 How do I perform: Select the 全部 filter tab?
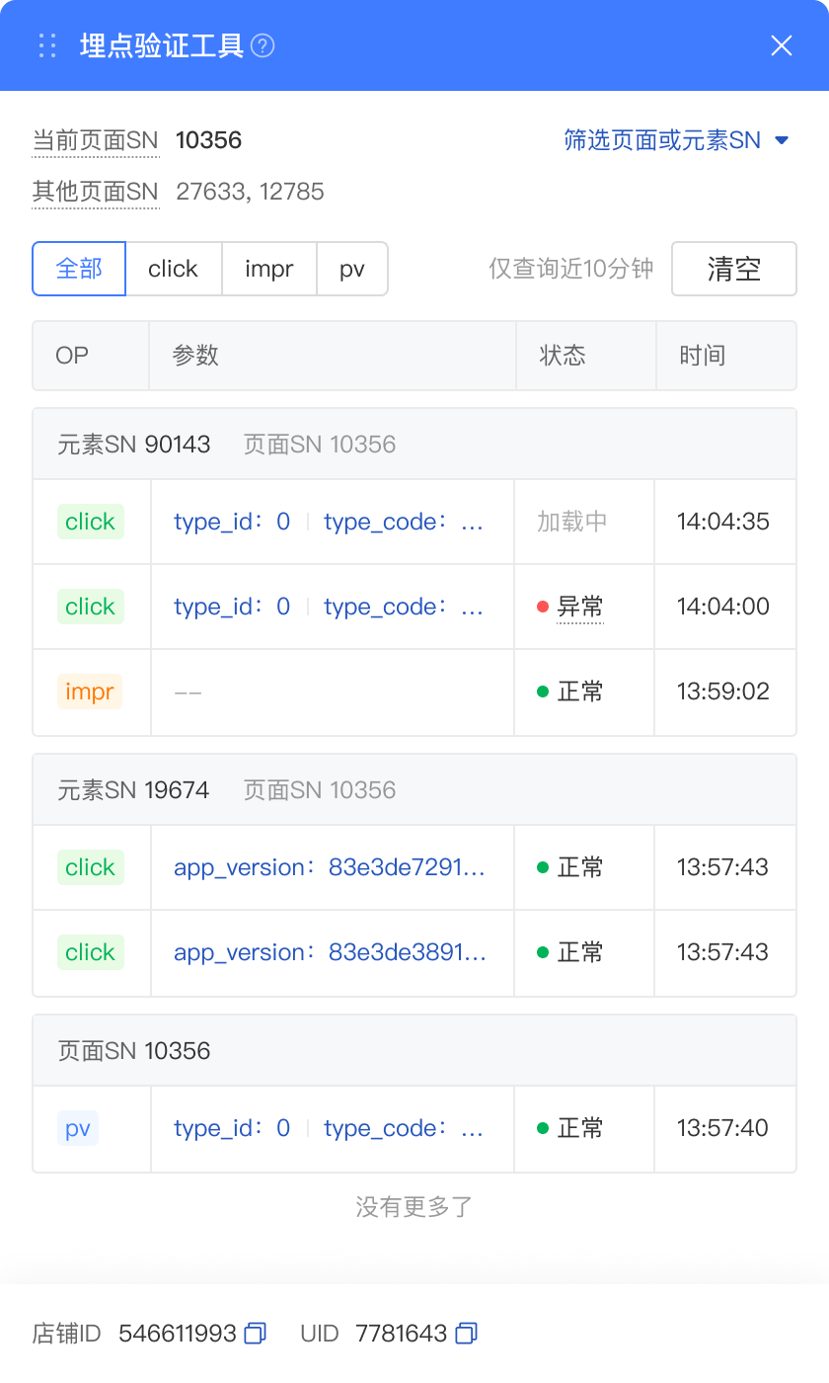79,269
